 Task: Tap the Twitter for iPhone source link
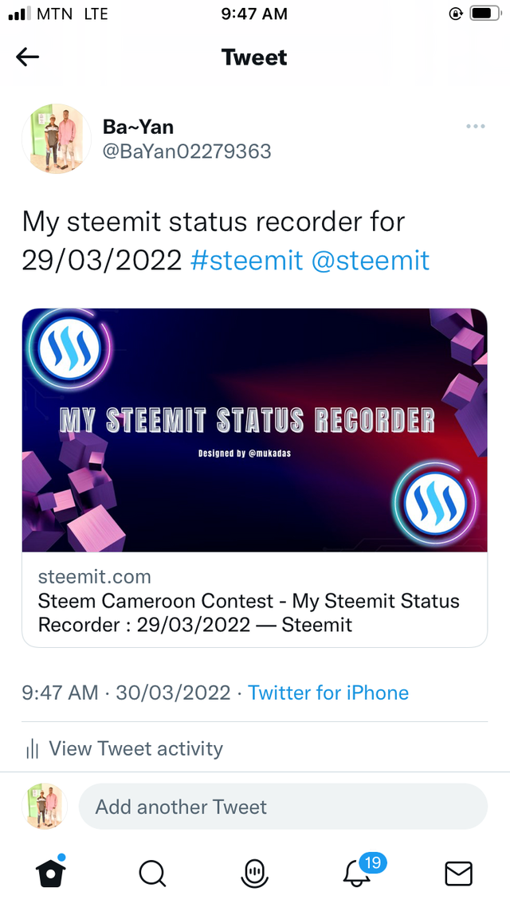click(328, 693)
